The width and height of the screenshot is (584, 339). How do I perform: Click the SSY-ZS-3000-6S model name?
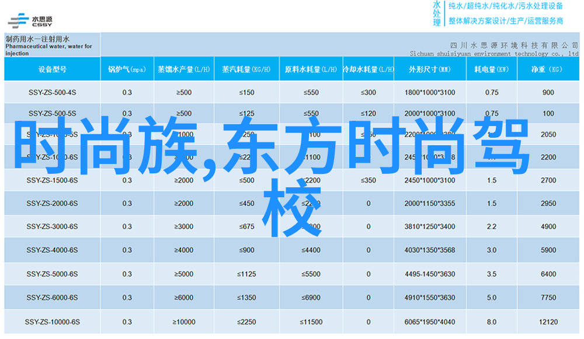[x=52, y=226]
